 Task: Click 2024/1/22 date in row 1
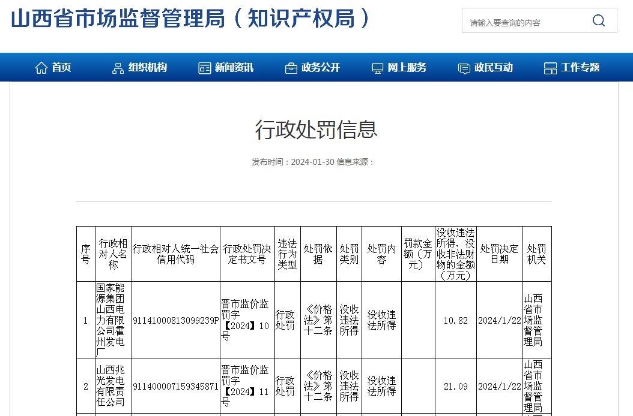(500, 321)
